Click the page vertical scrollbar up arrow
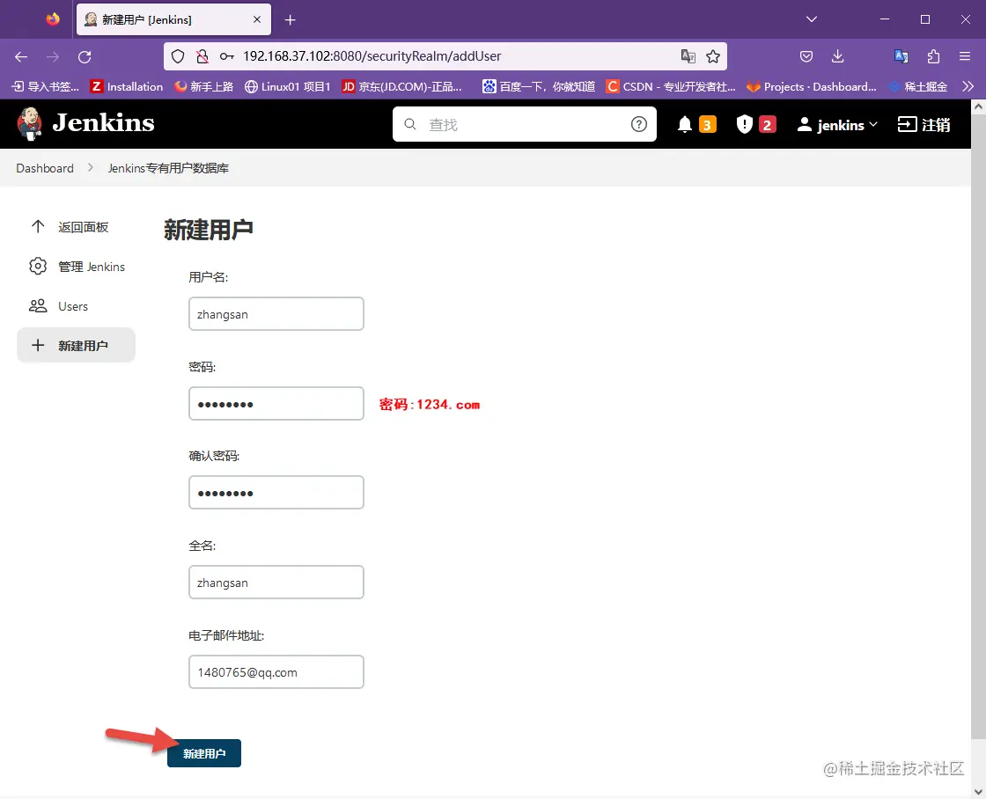Viewport: 986px width, 799px height. pos(978,106)
